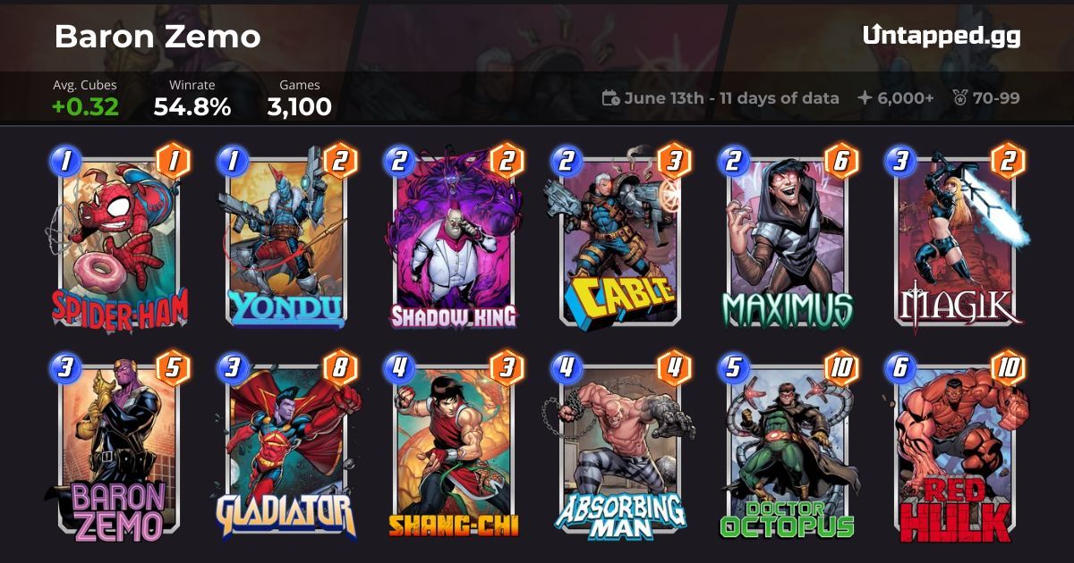Image resolution: width=1074 pixels, height=563 pixels.
Task: Click the 3,100 games count
Action: [300, 107]
